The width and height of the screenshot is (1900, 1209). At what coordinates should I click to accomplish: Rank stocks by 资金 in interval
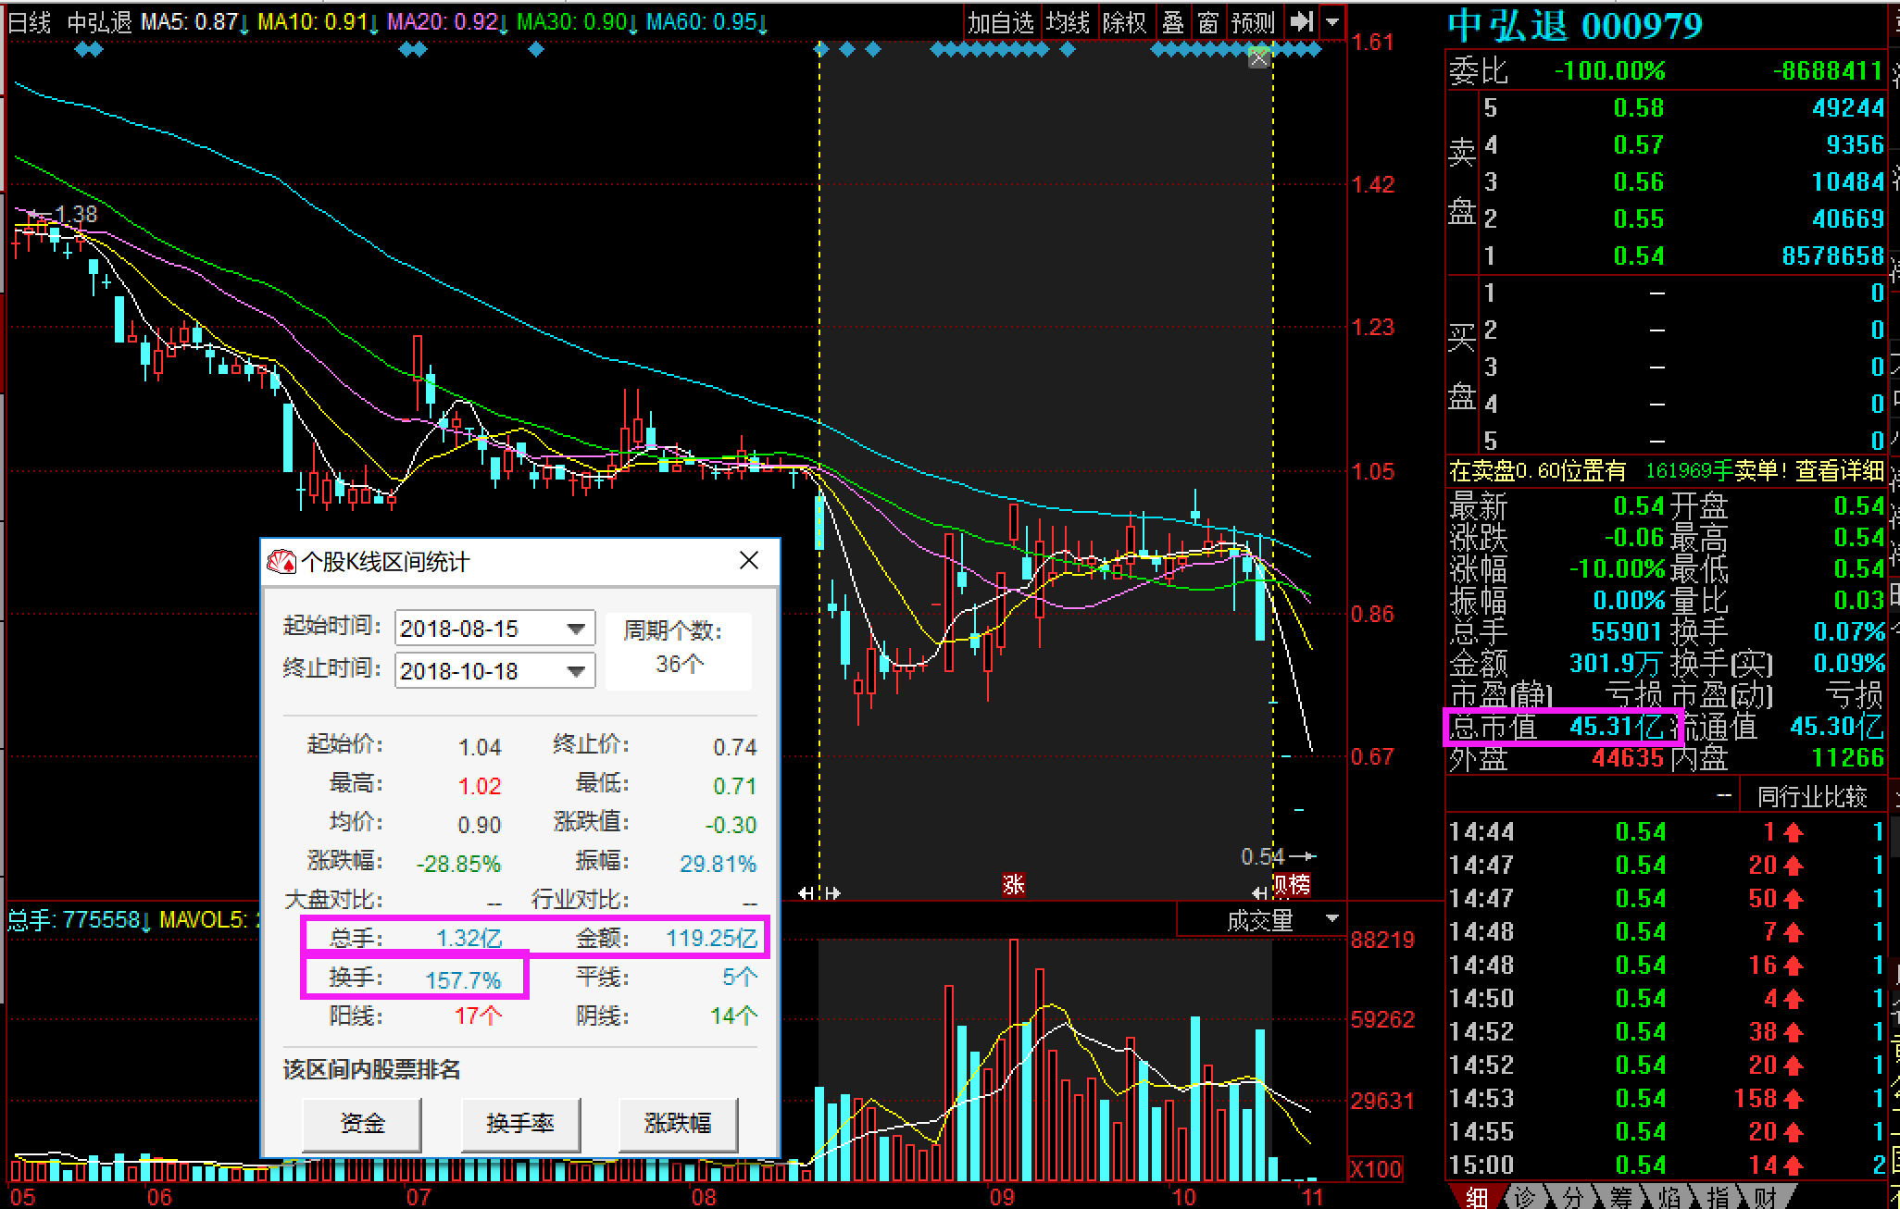point(362,1124)
